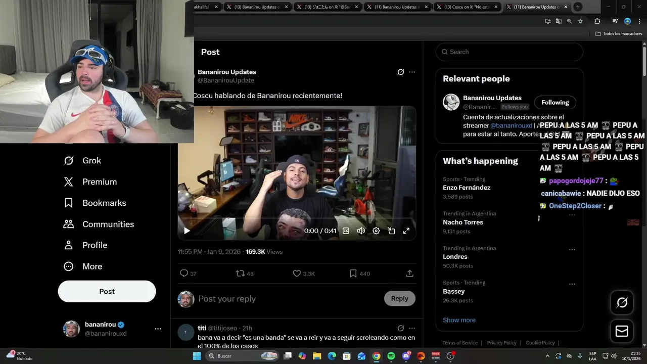Play the Coscu video
Viewport: 647px width, 364px height.
(x=187, y=231)
